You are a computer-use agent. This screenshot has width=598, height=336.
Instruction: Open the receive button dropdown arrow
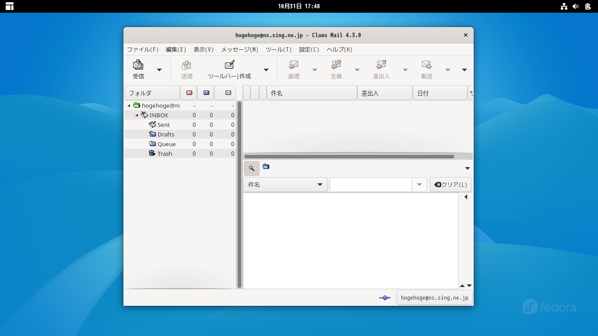[159, 70]
